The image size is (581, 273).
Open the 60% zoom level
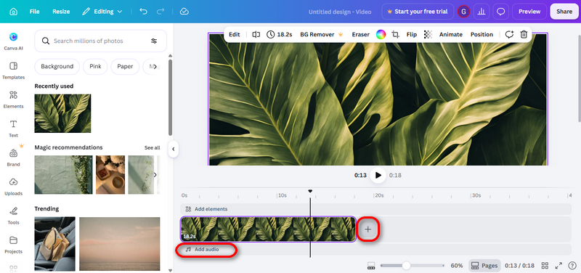[457, 266]
